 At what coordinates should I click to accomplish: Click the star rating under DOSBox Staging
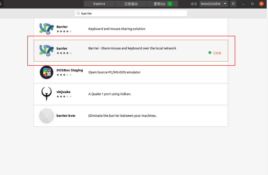(x=64, y=75)
